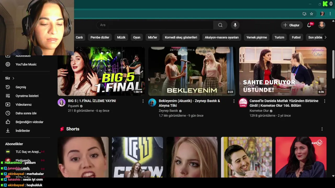The width and height of the screenshot is (335, 188).
Task: Select the Yemek pişirme chip
Action: pos(256,37)
